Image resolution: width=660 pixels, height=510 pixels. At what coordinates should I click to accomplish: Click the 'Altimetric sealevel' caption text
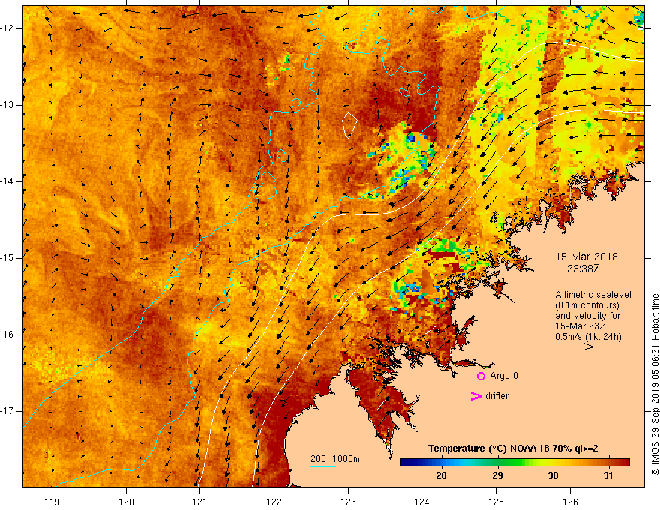click(x=593, y=295)
